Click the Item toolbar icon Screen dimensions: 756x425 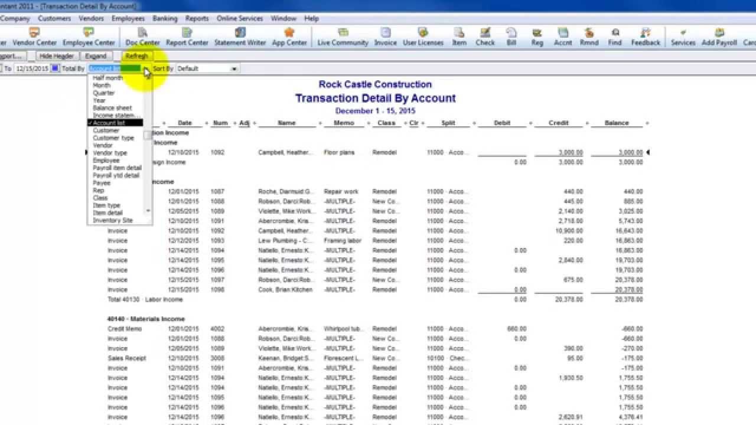tap(459, 37)
